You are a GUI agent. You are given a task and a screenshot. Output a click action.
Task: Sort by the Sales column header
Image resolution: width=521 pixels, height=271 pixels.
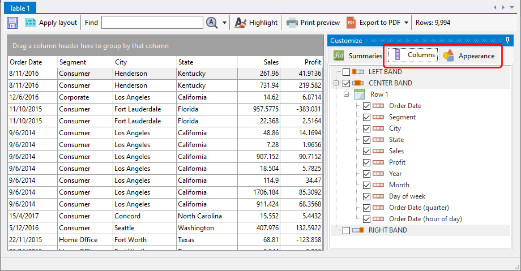(271, 62)
